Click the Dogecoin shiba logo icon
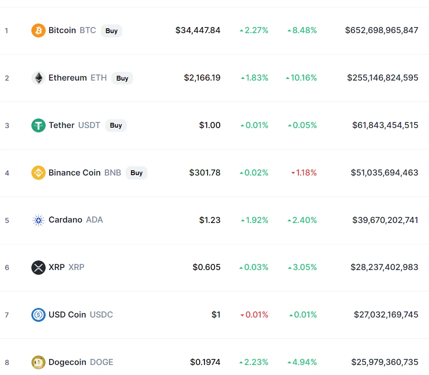429x375 pixels. (38, 362)
